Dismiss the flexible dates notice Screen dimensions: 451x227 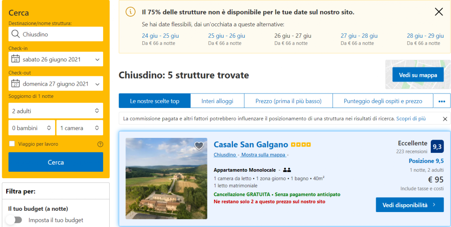click(x=439, y=12)
